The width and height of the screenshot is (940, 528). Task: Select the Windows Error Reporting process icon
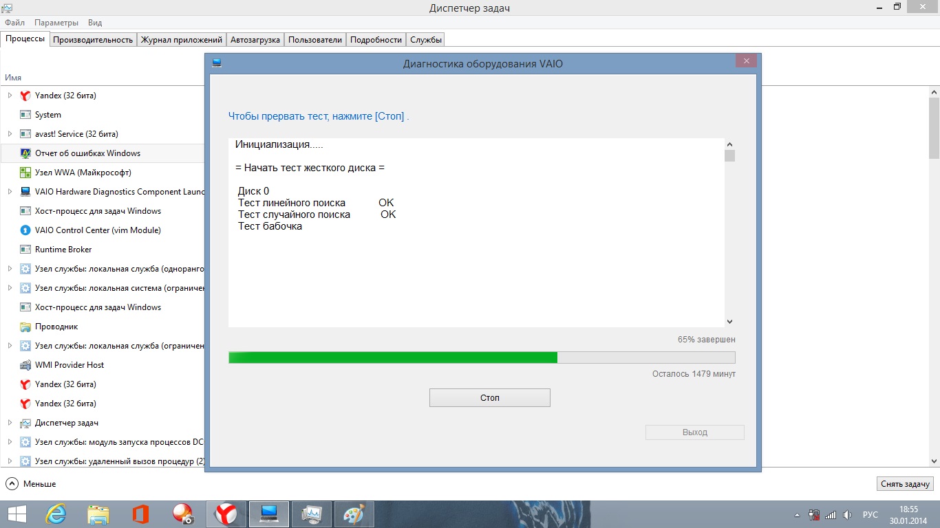(x=25, y=153)
